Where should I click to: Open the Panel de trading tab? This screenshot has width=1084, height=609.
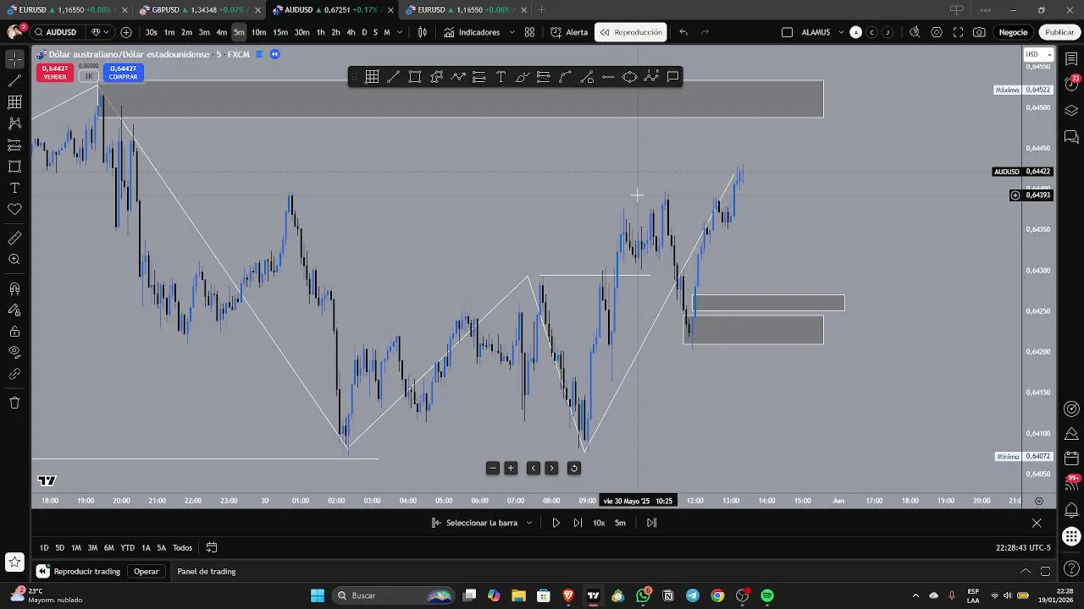click(x=206, y=572)
